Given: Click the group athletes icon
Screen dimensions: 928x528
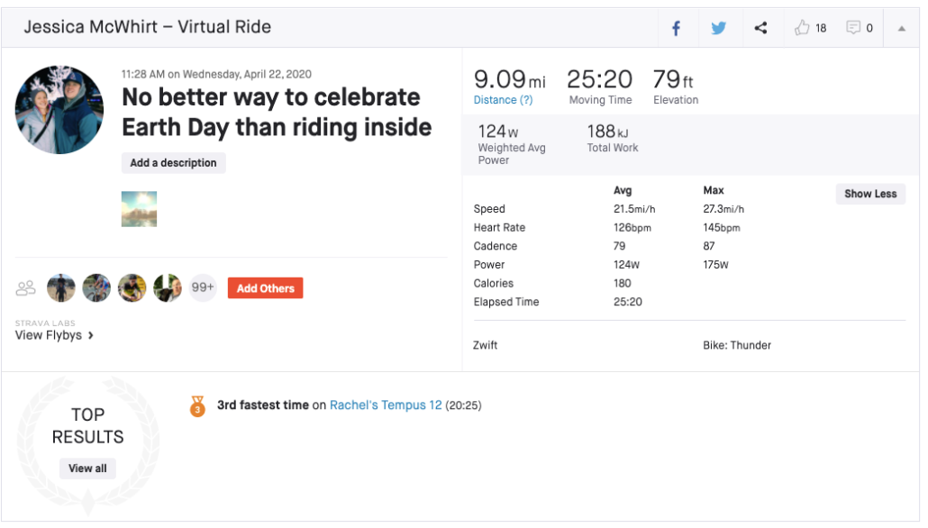Looking at the screenshot, I should pos(26,288).
